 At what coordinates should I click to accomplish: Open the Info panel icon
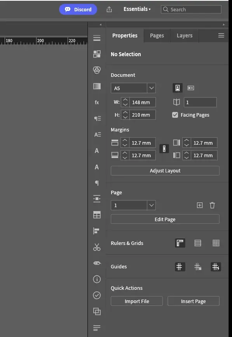(97, 279)
